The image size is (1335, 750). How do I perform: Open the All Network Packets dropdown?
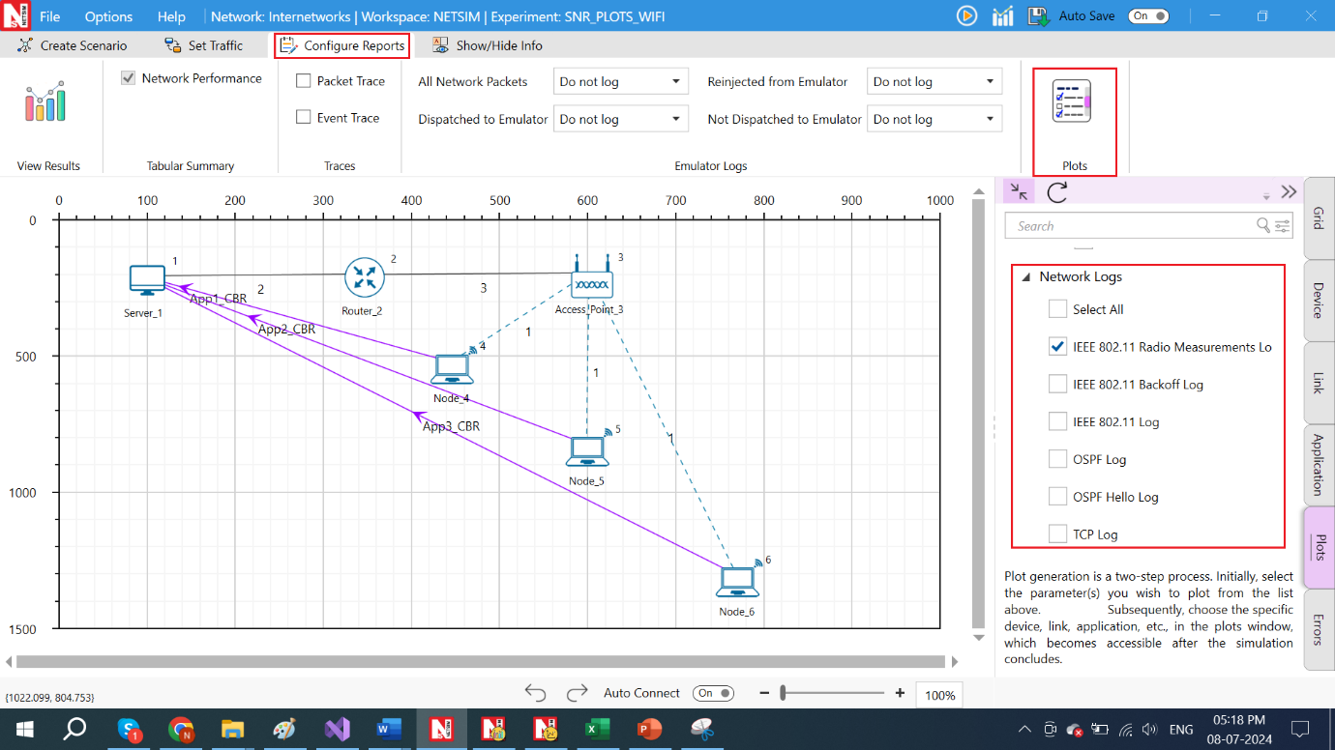[620, 82]
